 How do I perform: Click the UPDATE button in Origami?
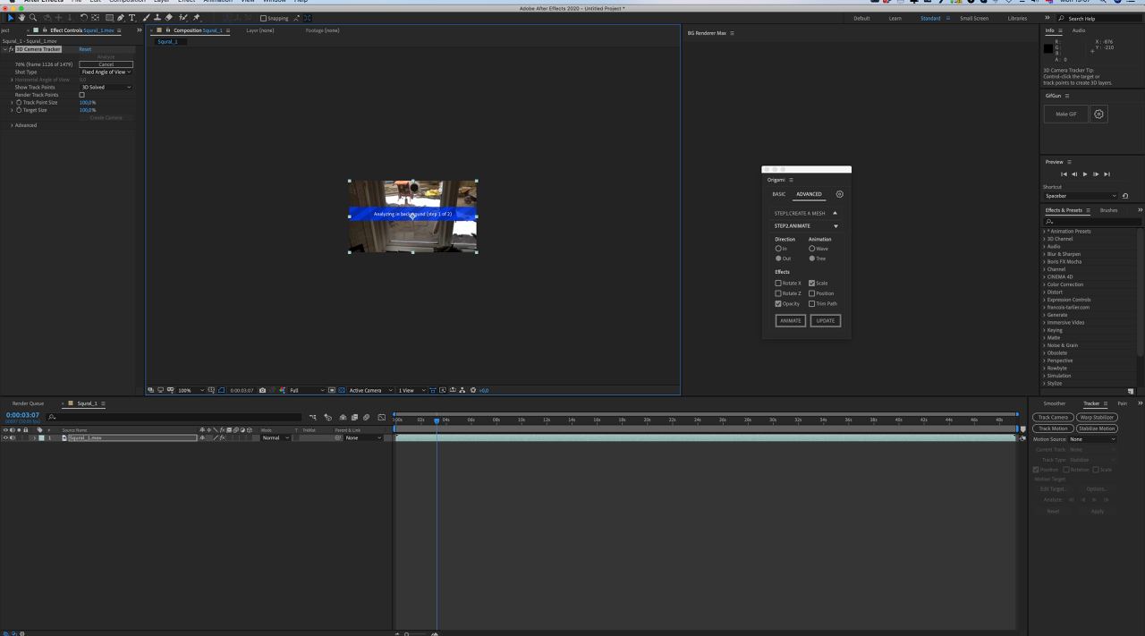point(826,320)
